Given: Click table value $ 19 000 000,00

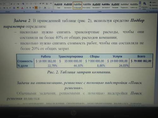Looking at the screenshot, I should (117, 61).
